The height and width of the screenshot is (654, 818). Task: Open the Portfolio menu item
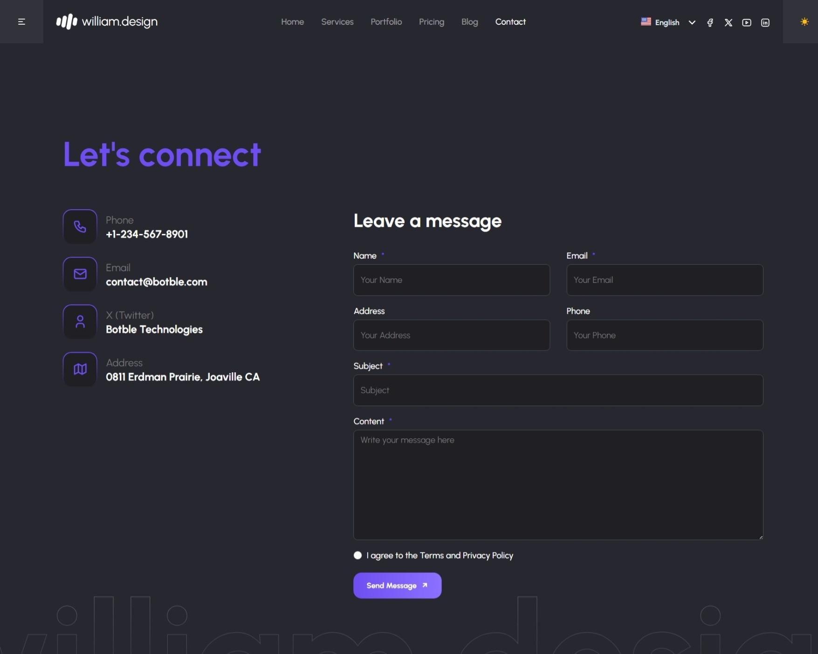coord(386,22)
